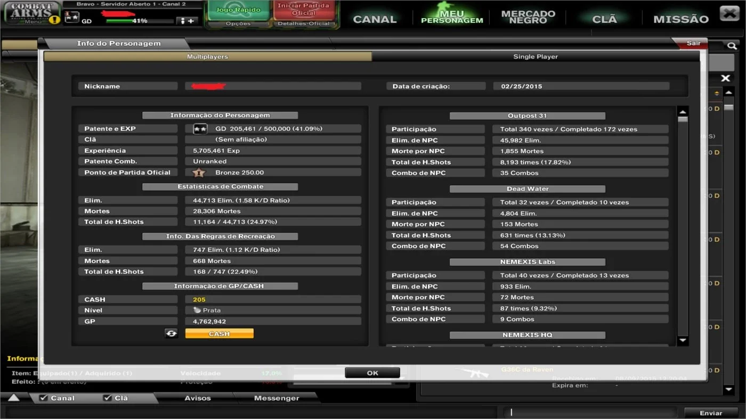Click stats scrollbar up arrow
746x419 pixels.
pyautogui.click(x=683, y=112)
